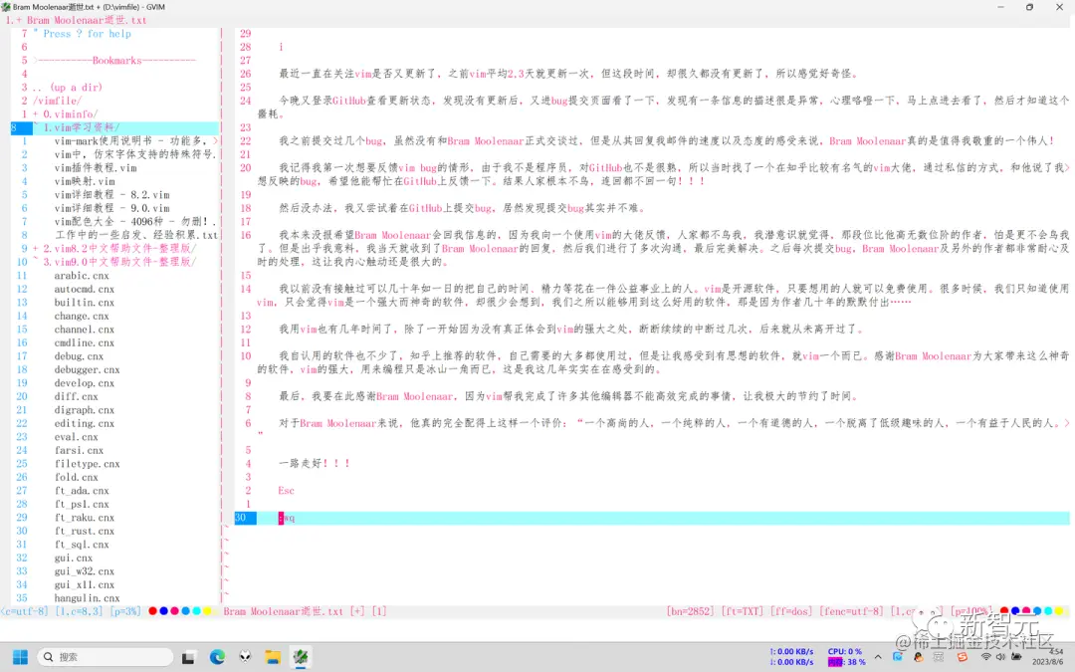Select gui_w32.cnx in the file tree
Viewport: 1075px width, 672px height.
85,571
